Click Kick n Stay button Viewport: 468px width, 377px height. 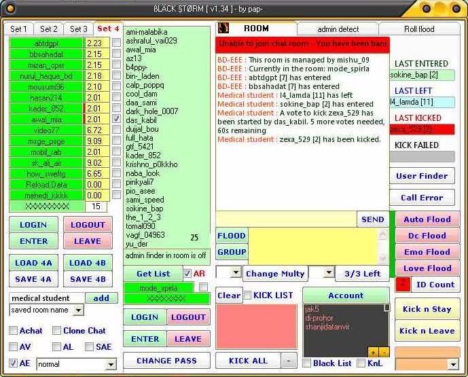(x=427, y=309)
